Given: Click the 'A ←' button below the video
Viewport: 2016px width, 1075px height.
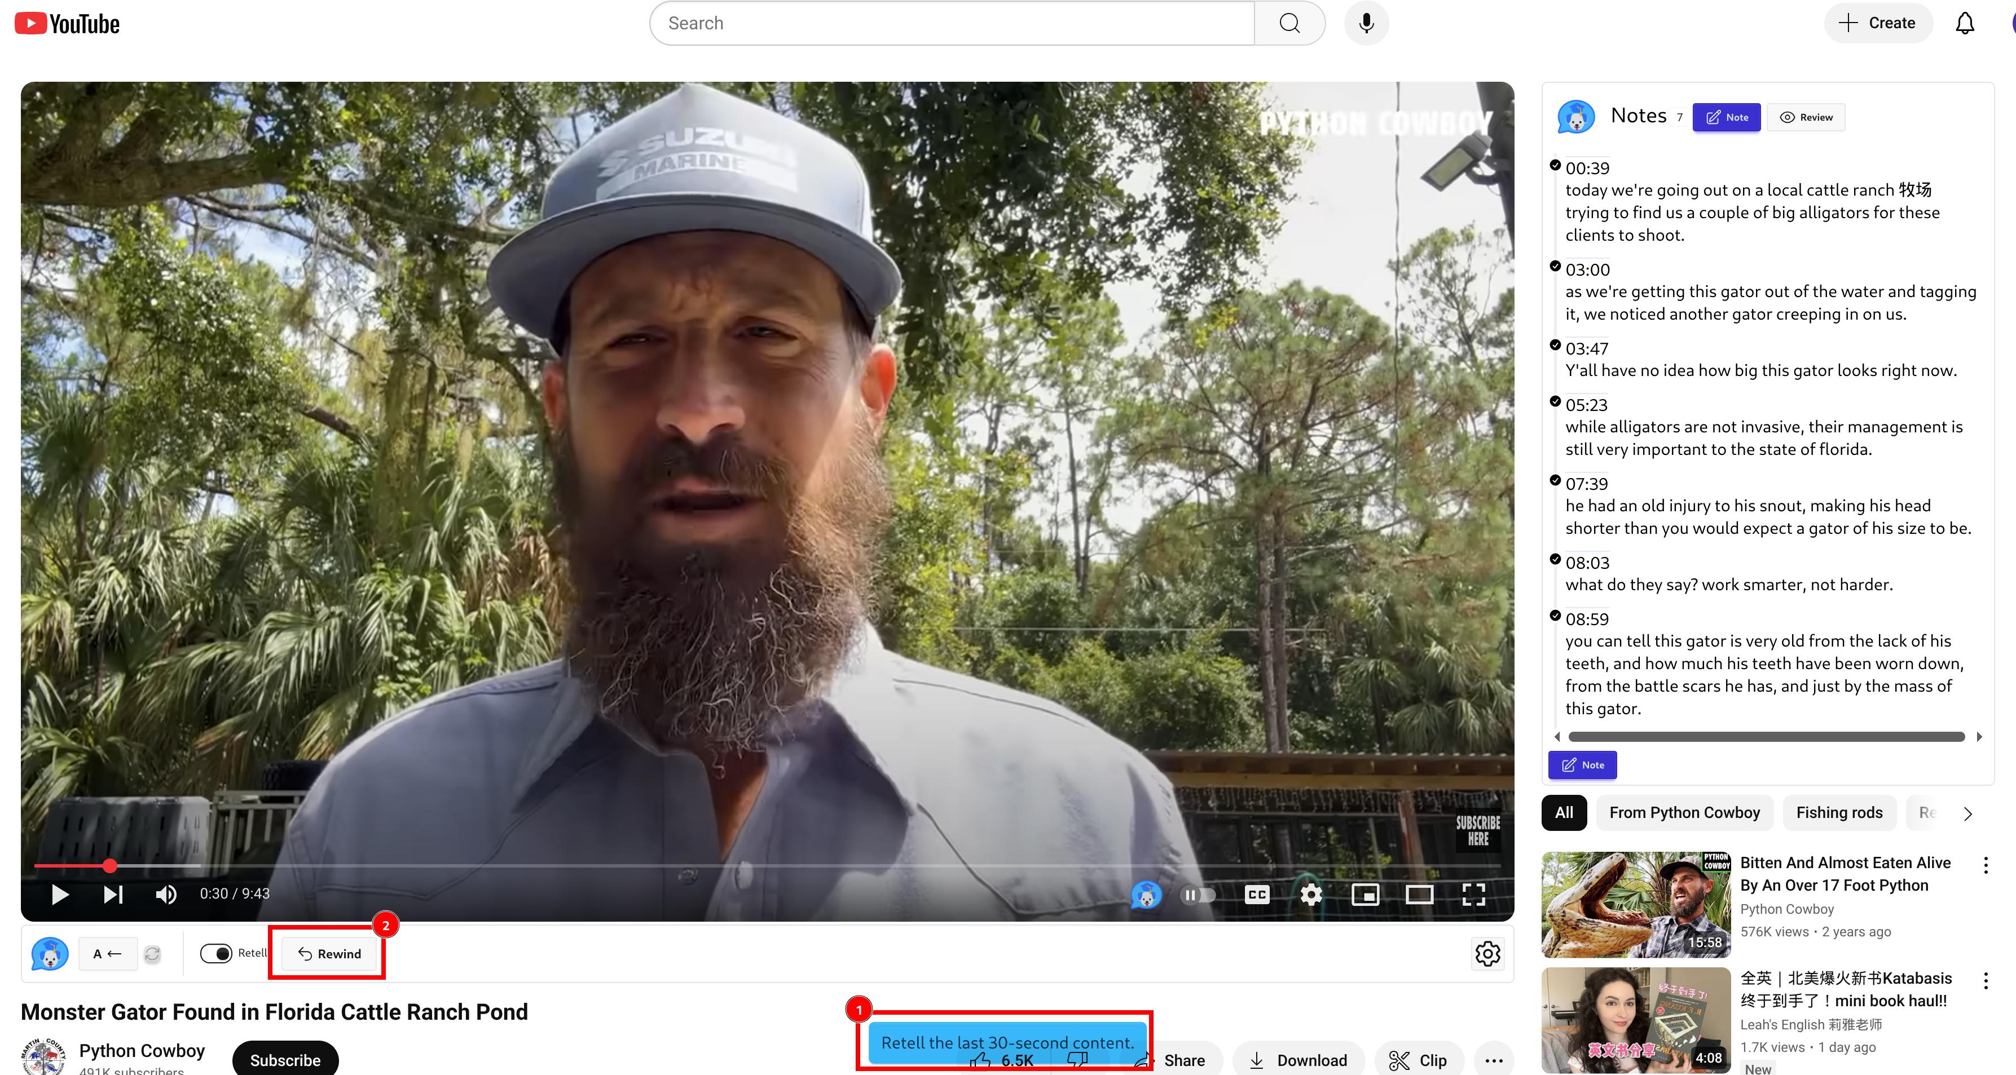Looking at the screenshot, I should 108,954.
